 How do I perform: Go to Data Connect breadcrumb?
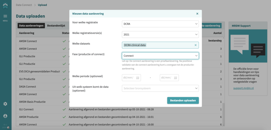[x=24, y=5]
